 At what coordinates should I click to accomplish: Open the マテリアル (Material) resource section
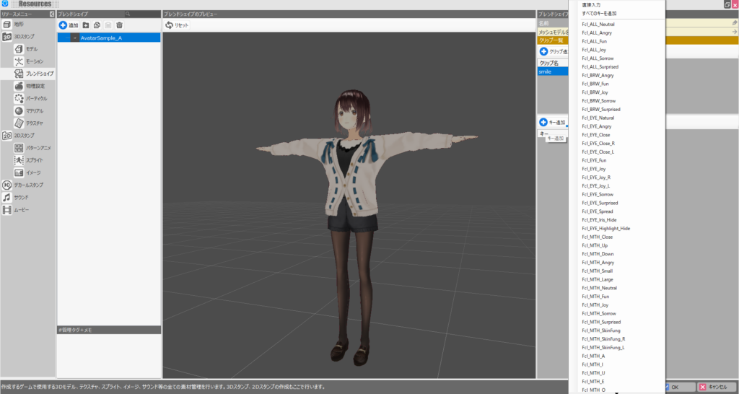[x=20, y=110]
